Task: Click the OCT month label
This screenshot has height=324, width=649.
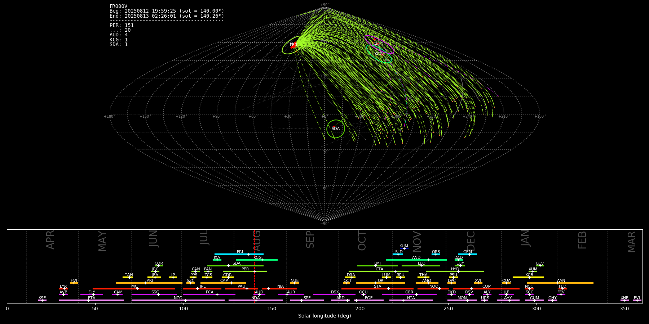Action: click(362, 241)
